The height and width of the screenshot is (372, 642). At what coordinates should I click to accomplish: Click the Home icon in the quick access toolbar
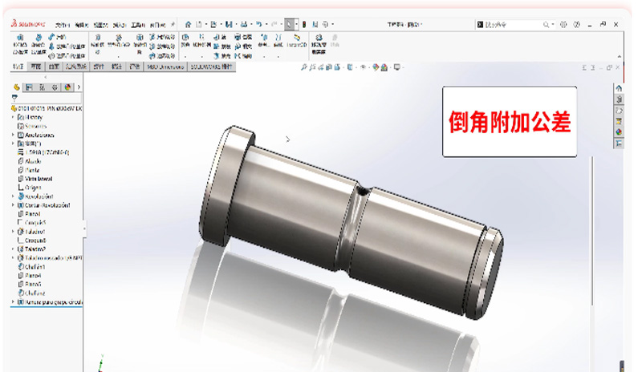coord(188,25)
